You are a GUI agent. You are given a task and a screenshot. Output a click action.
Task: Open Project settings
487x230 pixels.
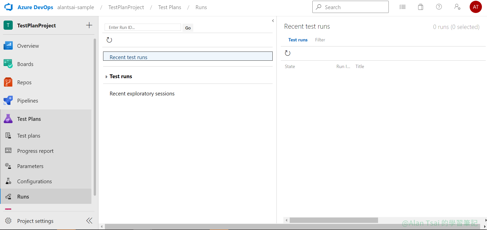35,221
